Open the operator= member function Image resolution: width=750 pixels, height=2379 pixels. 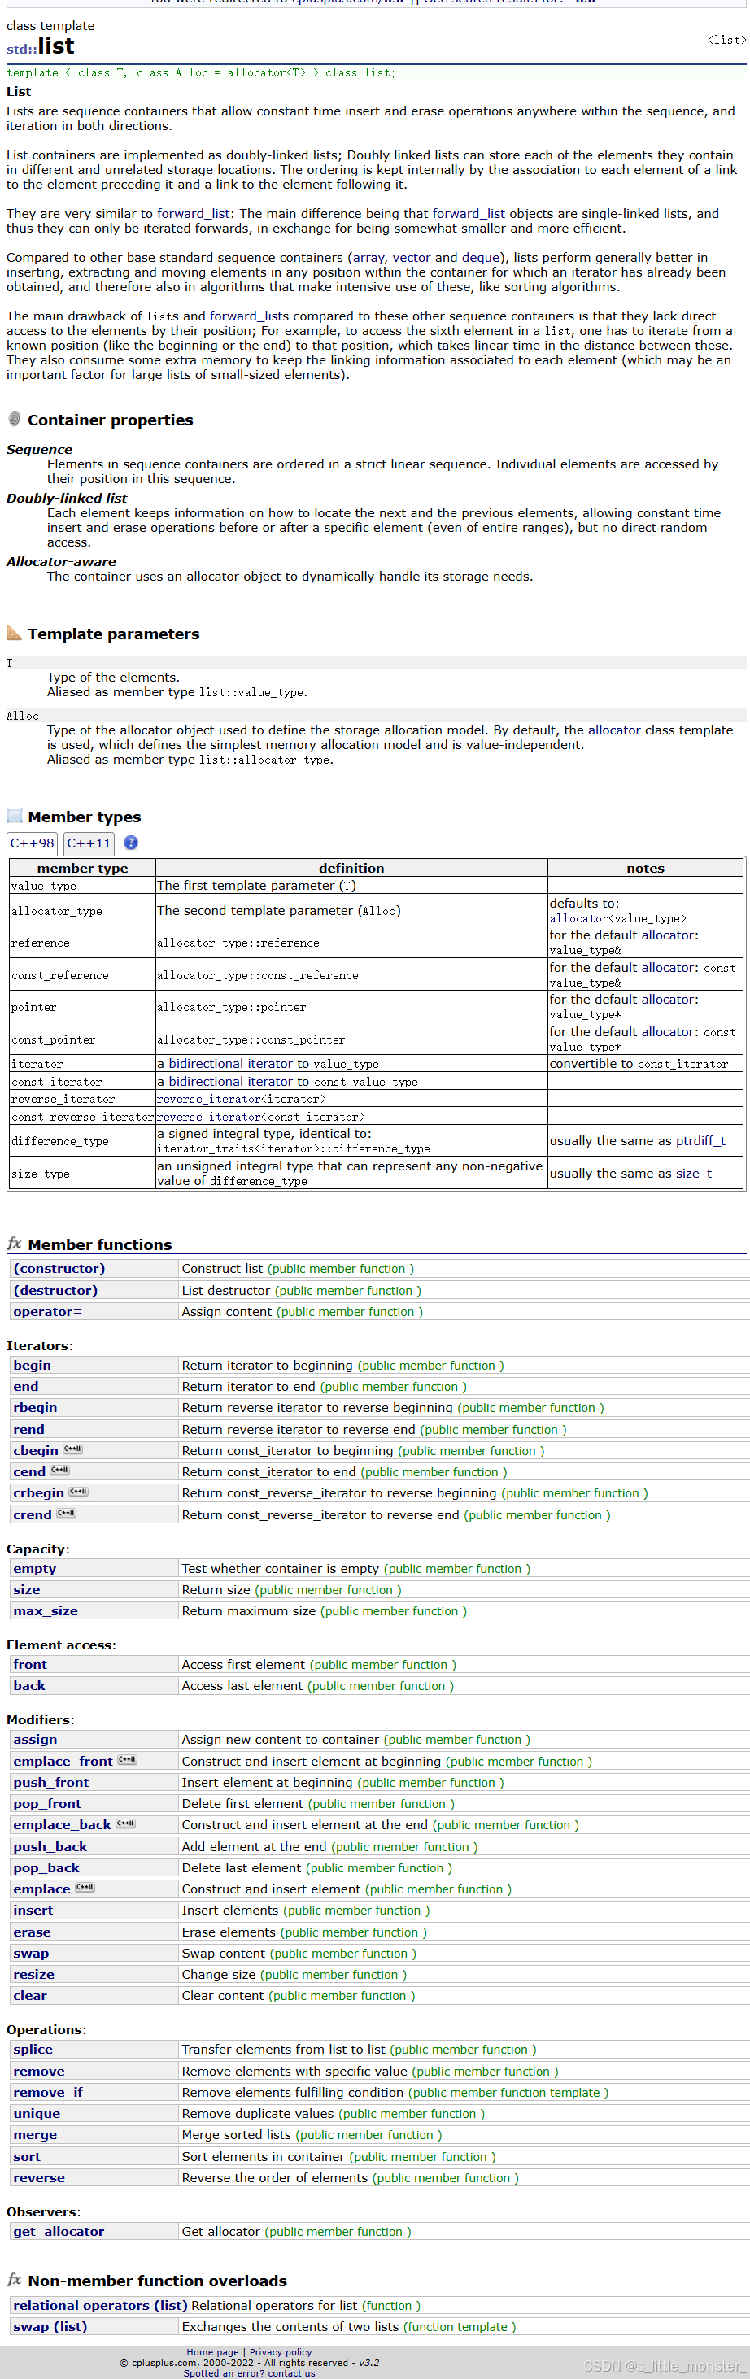[x=48, y=1311]
